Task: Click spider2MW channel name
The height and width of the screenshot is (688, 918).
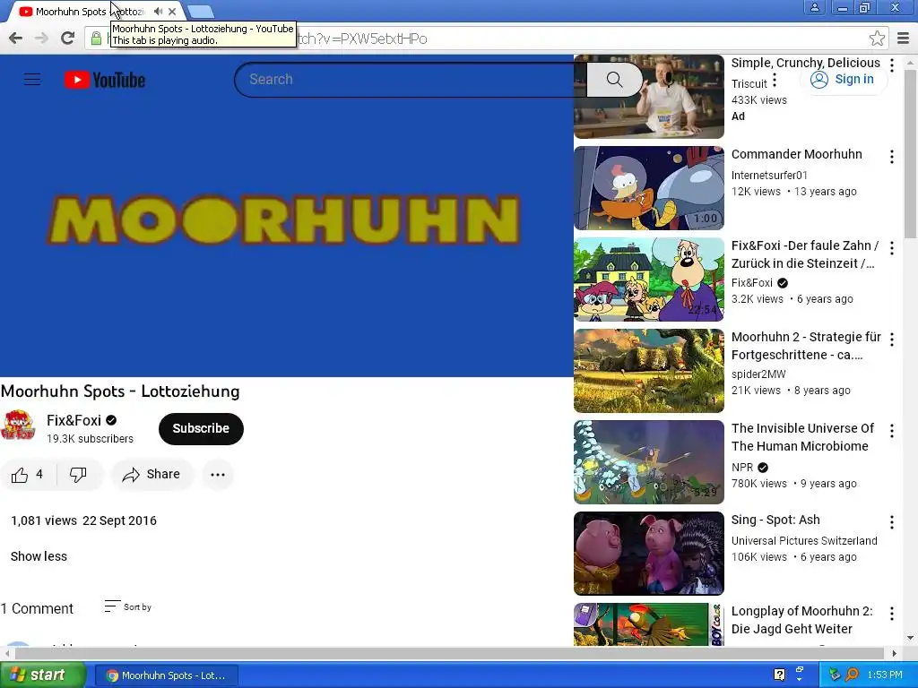Action: click(758, 374)
